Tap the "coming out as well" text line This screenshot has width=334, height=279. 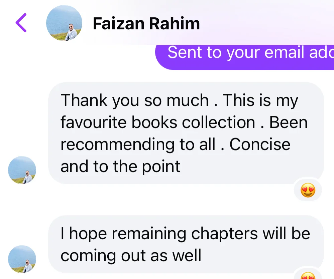click(x=131, y=256)
